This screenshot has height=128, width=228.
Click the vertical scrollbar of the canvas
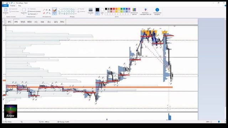225,70
